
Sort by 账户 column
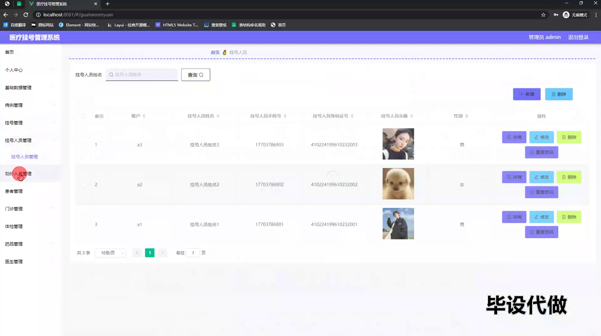point(144,116)
